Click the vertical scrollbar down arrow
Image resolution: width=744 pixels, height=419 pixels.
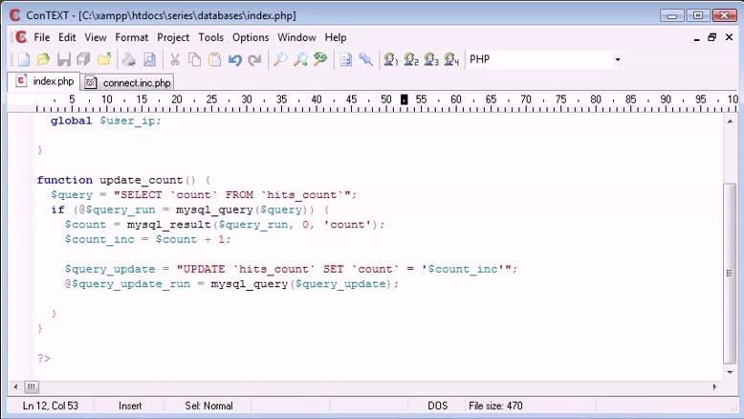point(730,372)
